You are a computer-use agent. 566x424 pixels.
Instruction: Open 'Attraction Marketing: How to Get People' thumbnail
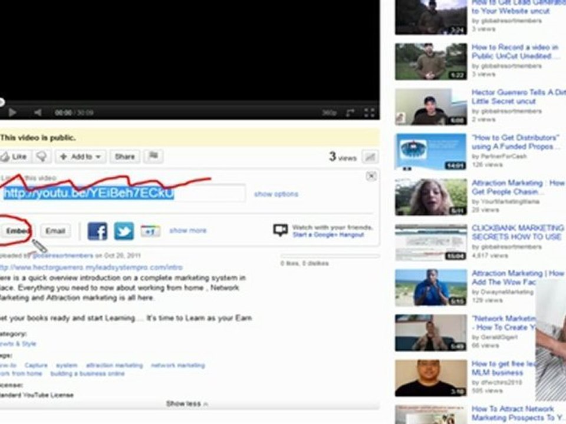pyautogui.click(x=431, y=197)
